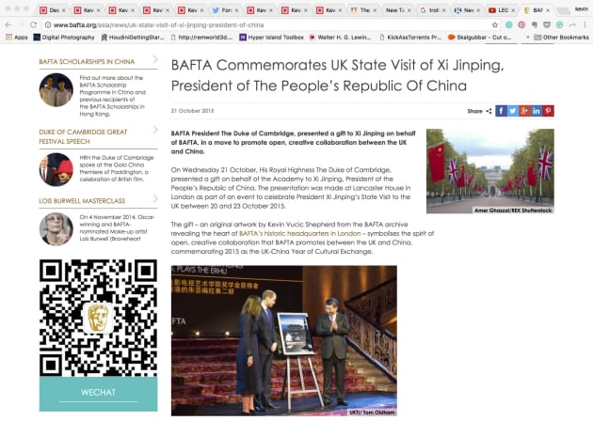
Task: Switch to the first 'Des' tab
Action: [x=54, y=10]
